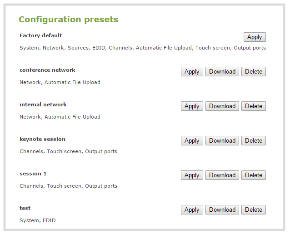
Task: Download the internal network preset
Action: [222, 106]
